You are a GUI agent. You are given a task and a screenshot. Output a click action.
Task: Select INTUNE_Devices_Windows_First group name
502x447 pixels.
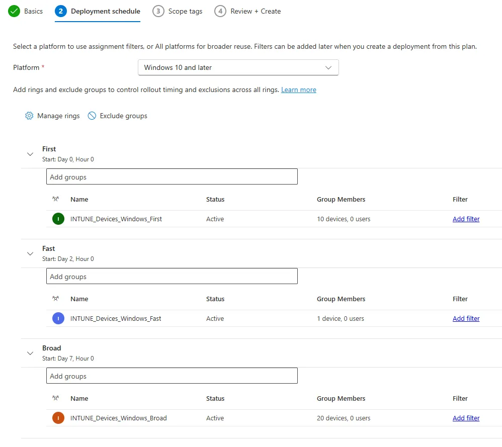pos(116,219)
